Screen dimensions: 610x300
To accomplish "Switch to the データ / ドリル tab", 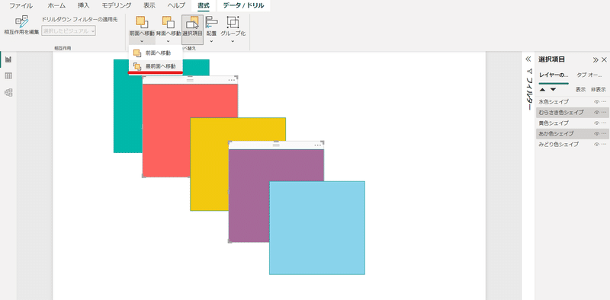I will [243, 6].
